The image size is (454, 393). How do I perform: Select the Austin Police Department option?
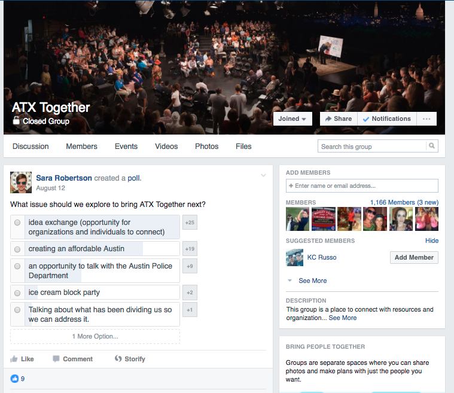tap(17, 266)
